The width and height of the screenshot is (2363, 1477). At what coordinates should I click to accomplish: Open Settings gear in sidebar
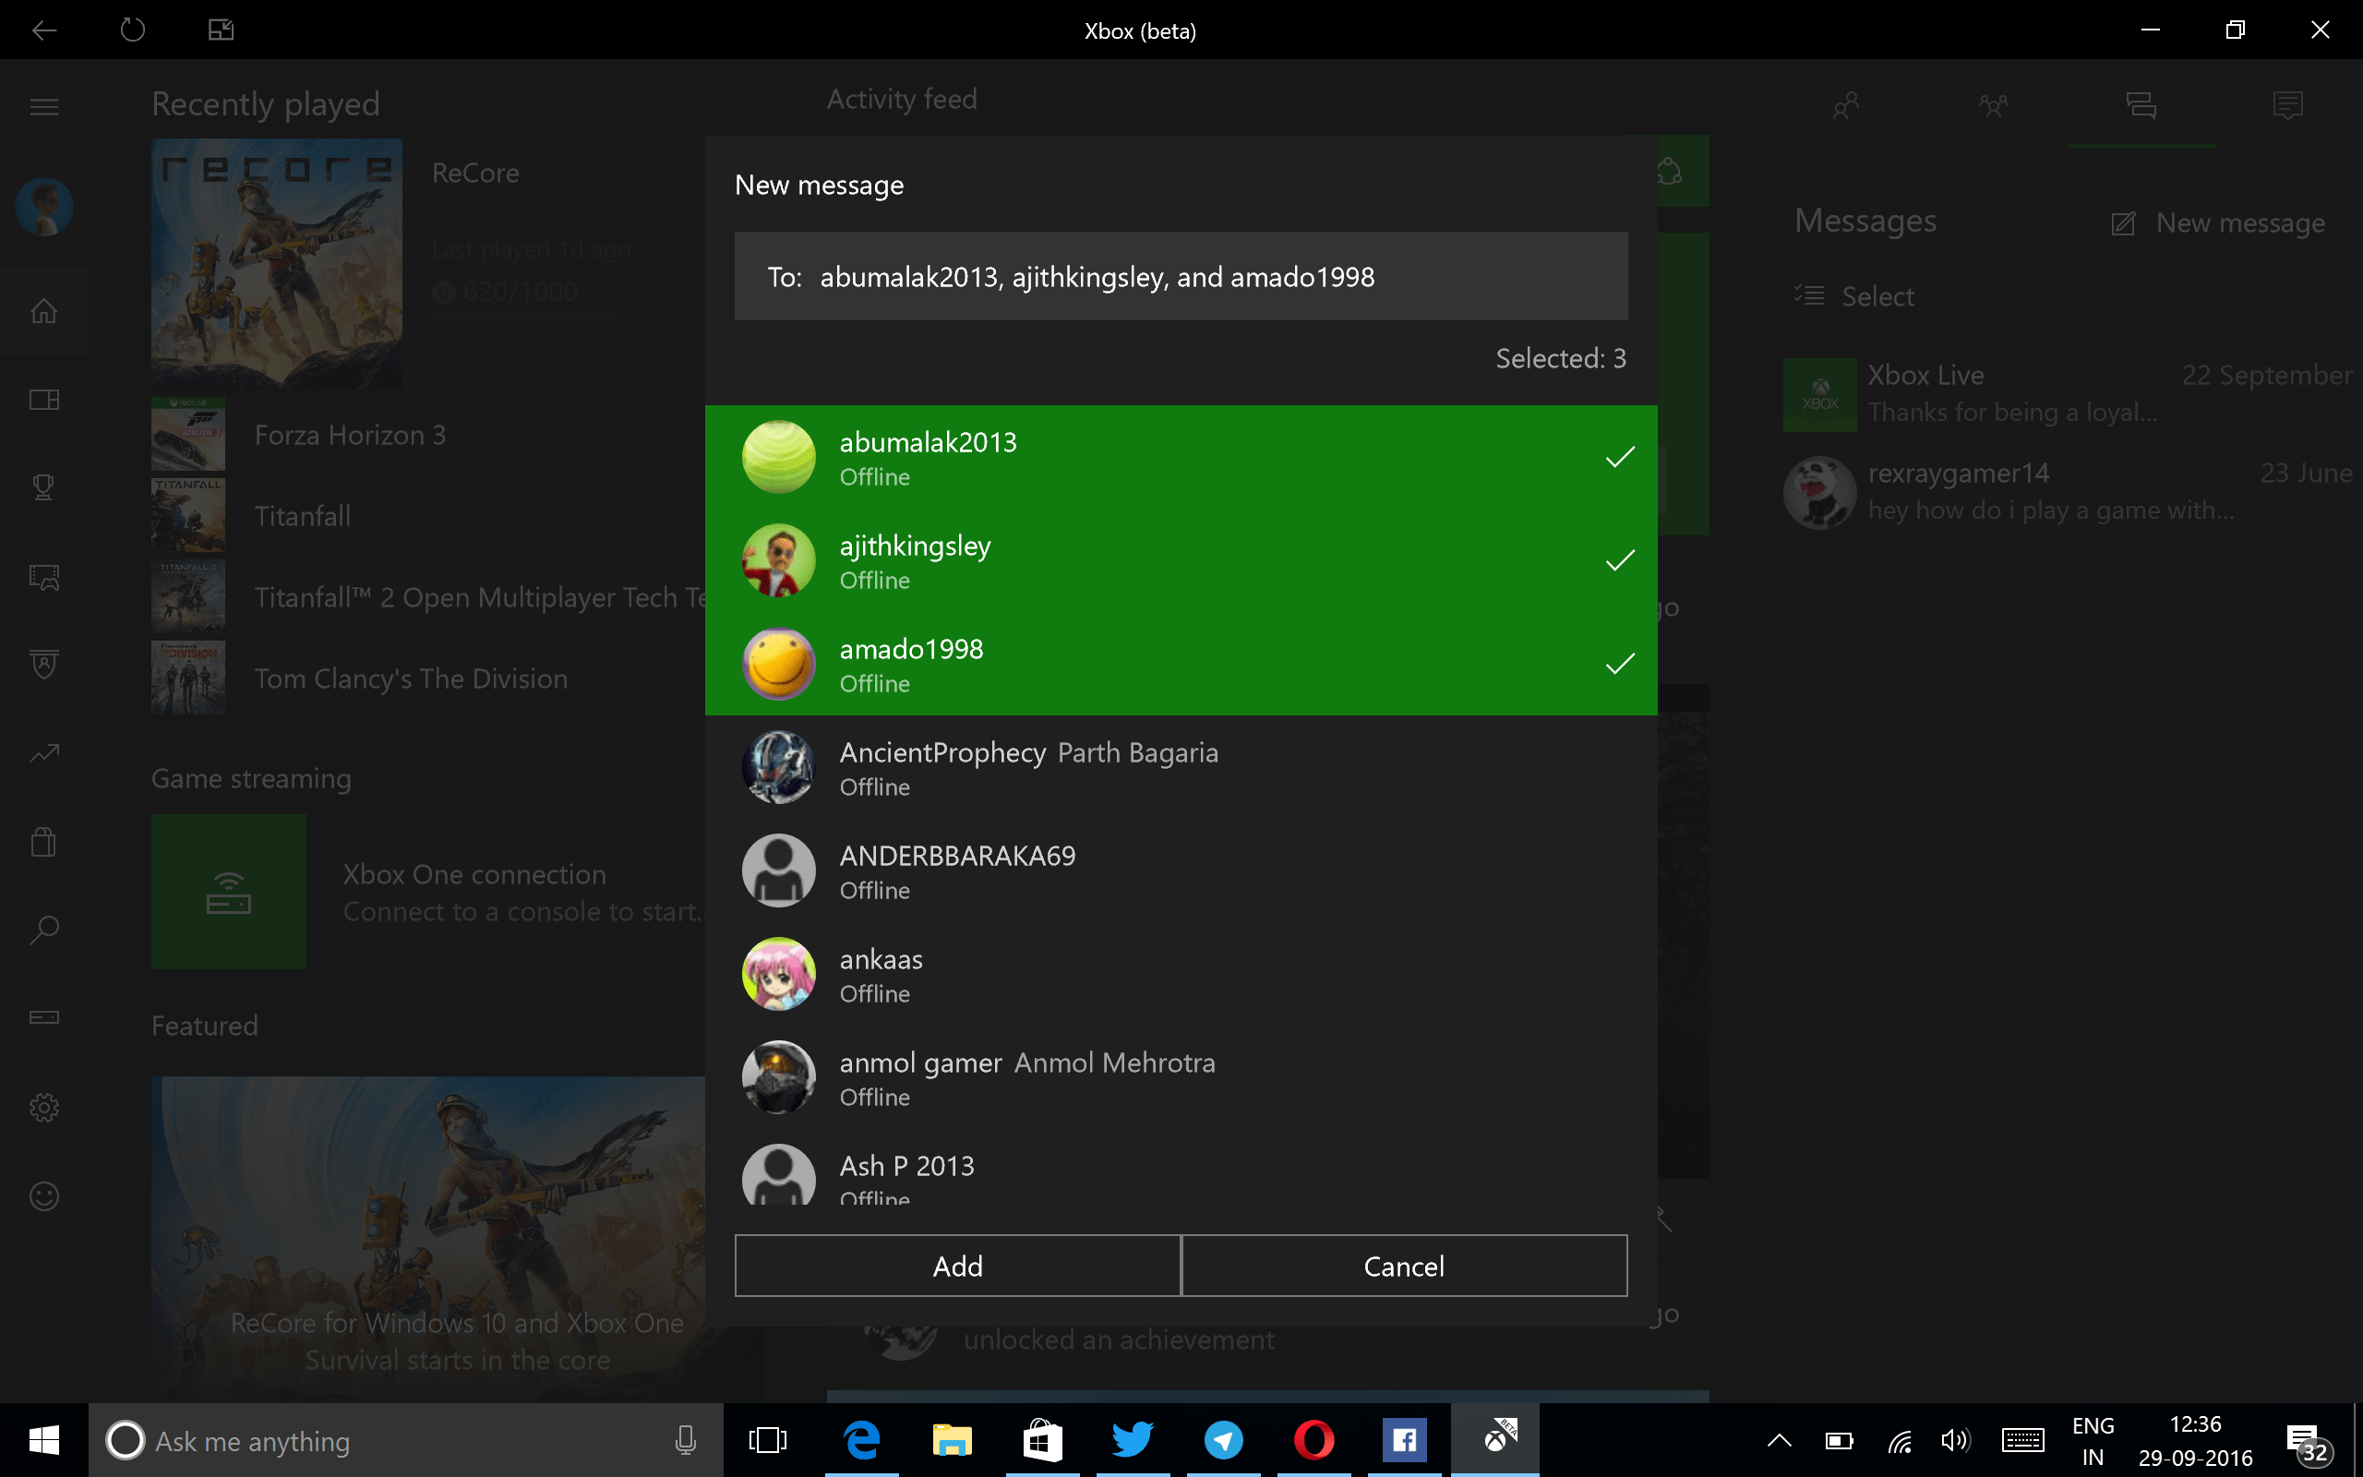point(44,1107)
